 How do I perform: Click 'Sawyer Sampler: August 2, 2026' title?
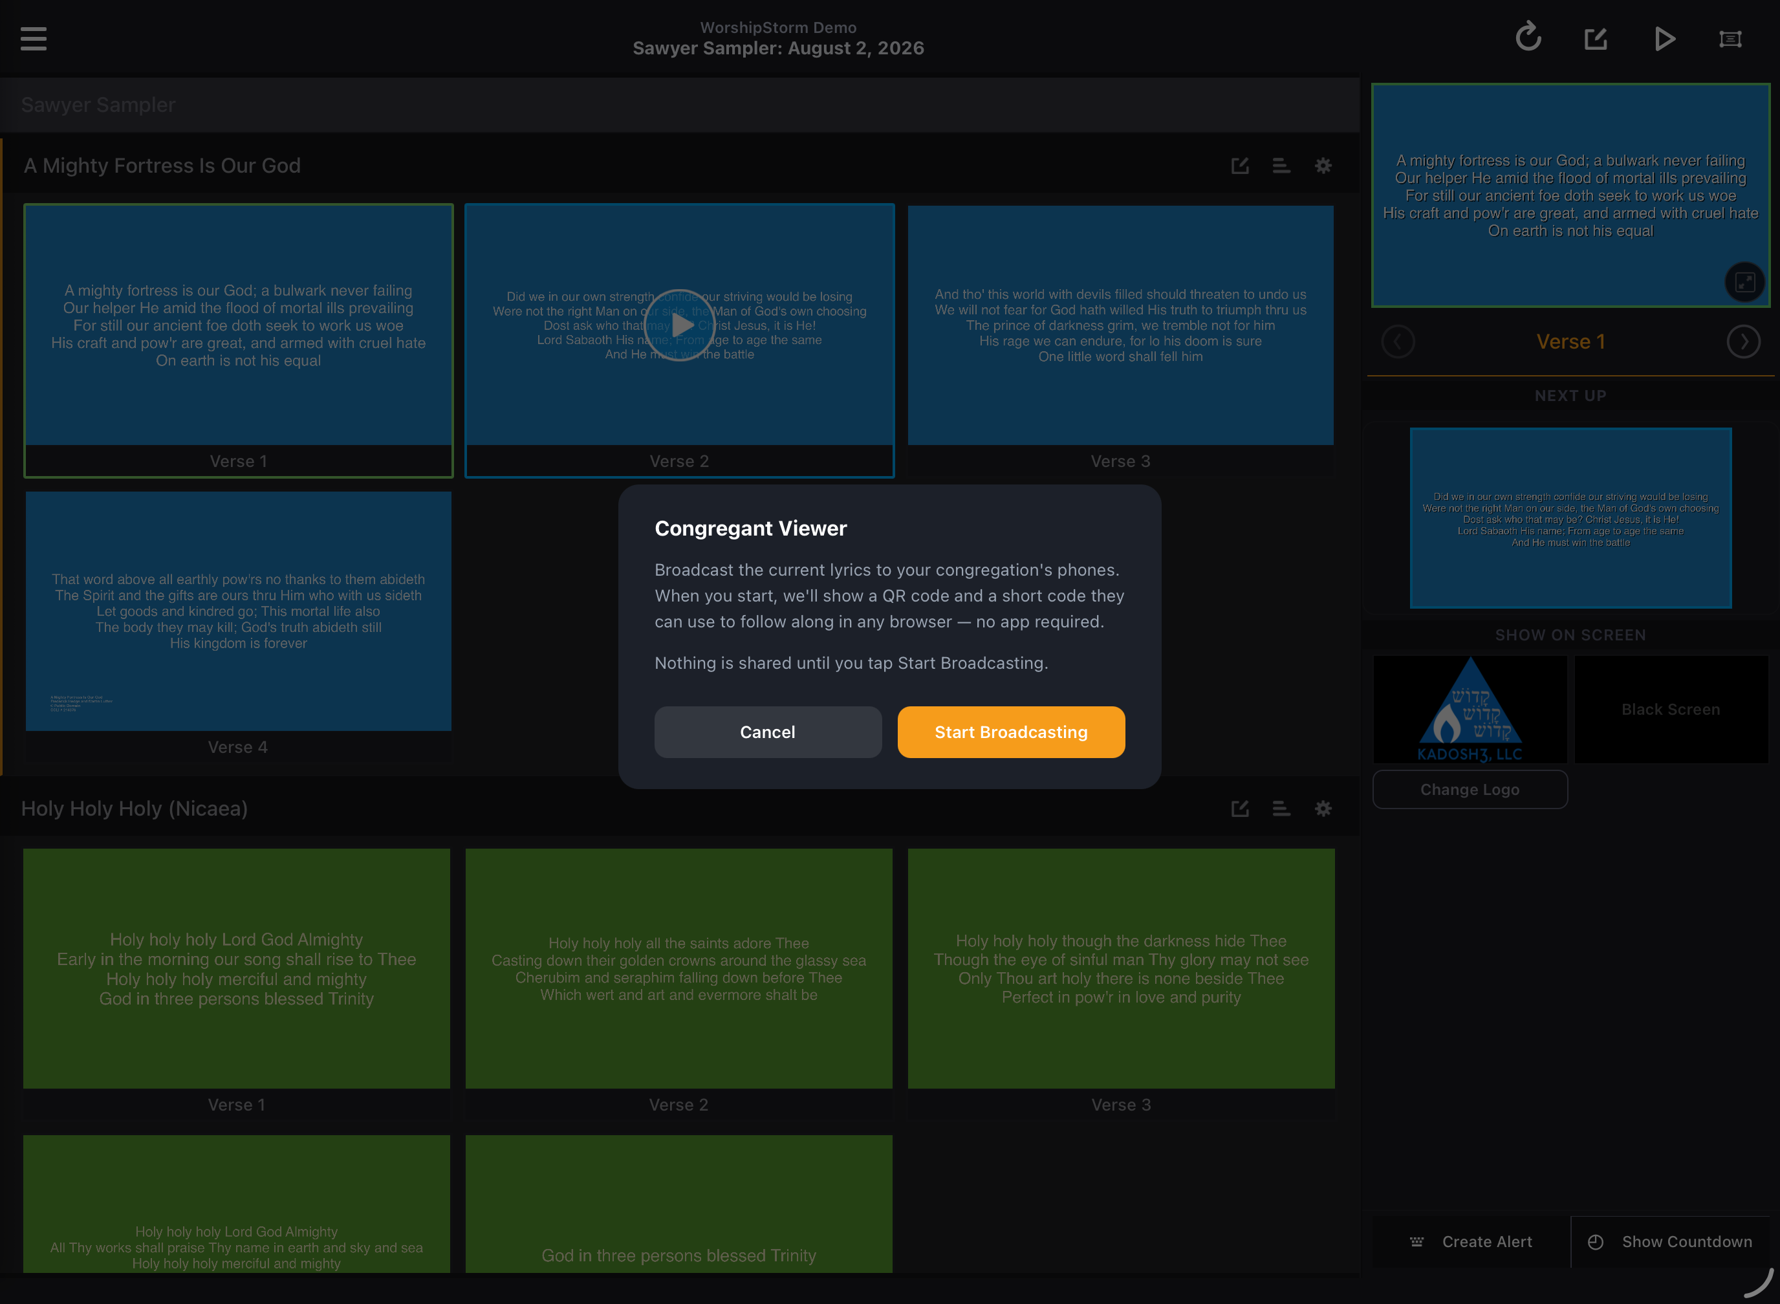778,48
